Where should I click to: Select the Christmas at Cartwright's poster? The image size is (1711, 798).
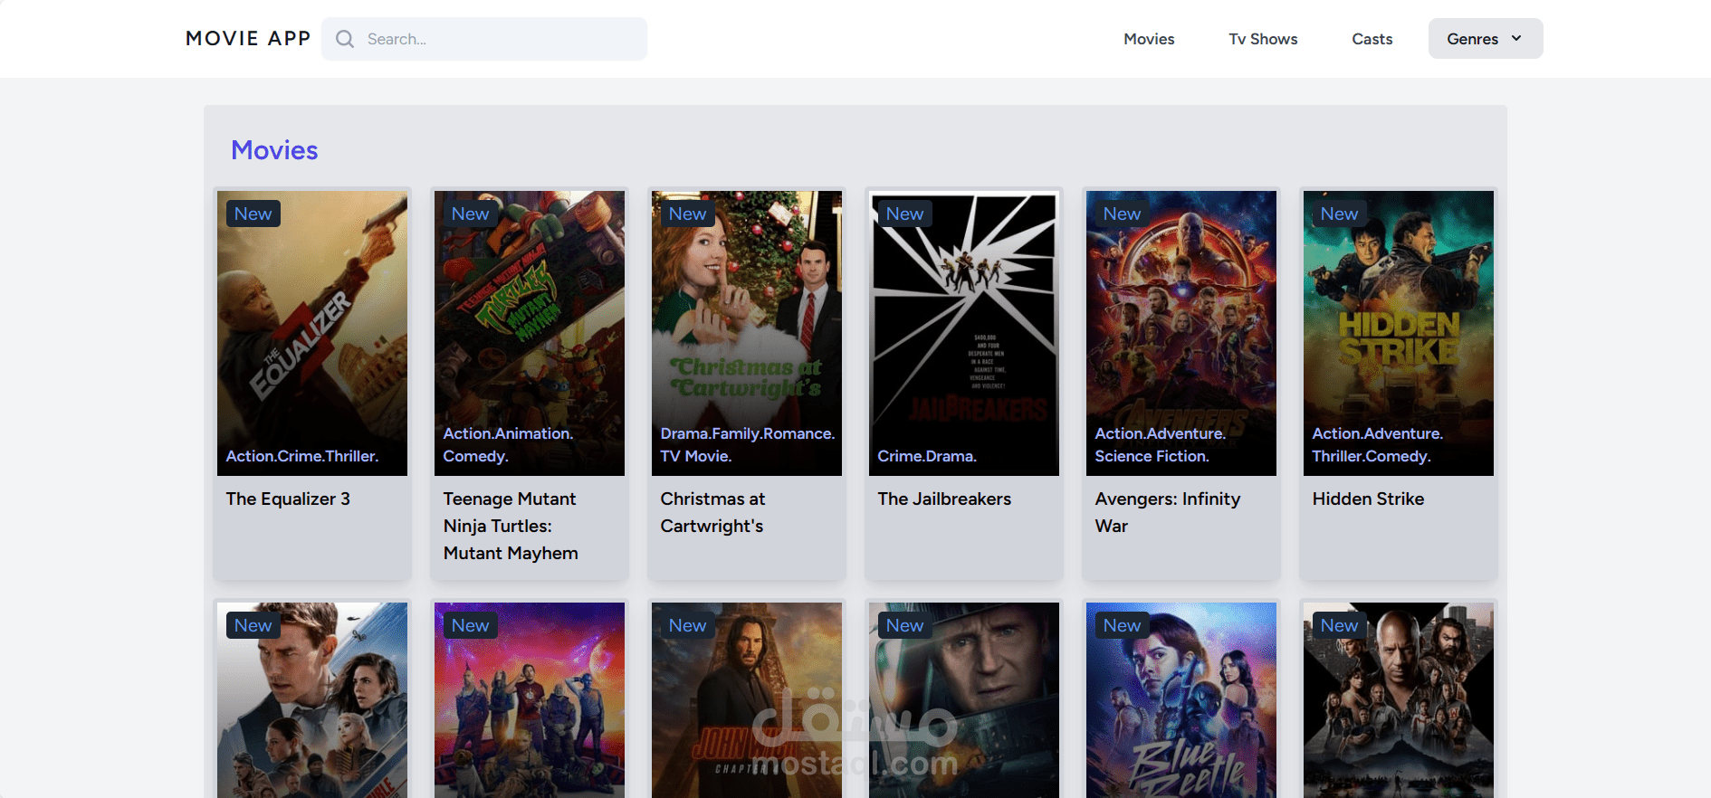[x=747, y=333]
